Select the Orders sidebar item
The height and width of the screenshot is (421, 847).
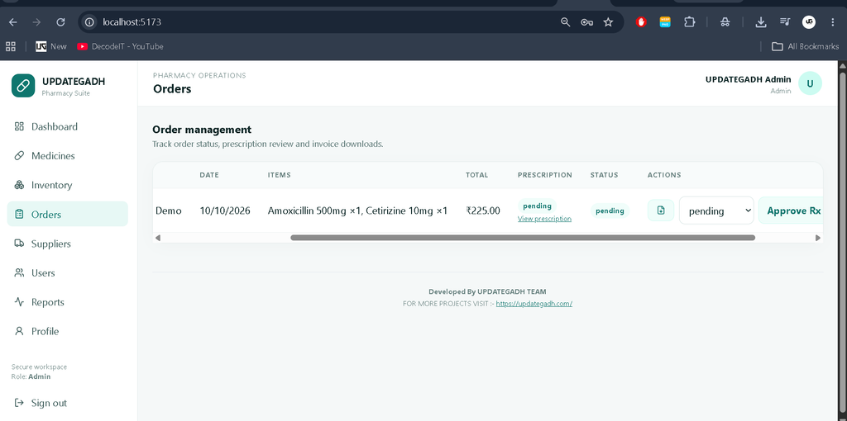[68, 214]
